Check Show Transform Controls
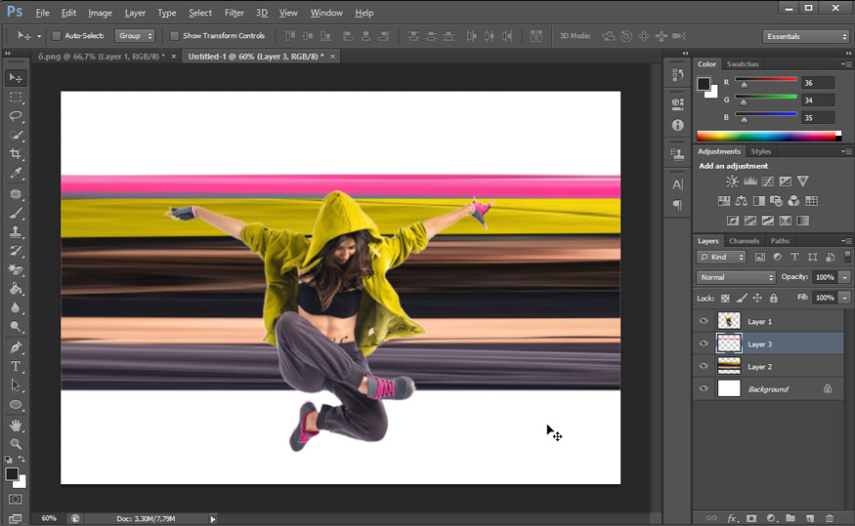The image size is (855, 526). click(174, 36)
